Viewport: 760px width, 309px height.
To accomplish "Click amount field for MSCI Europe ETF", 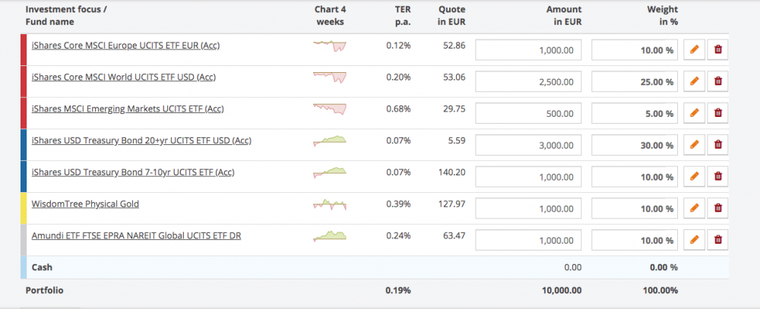I will tap(530, 50).
